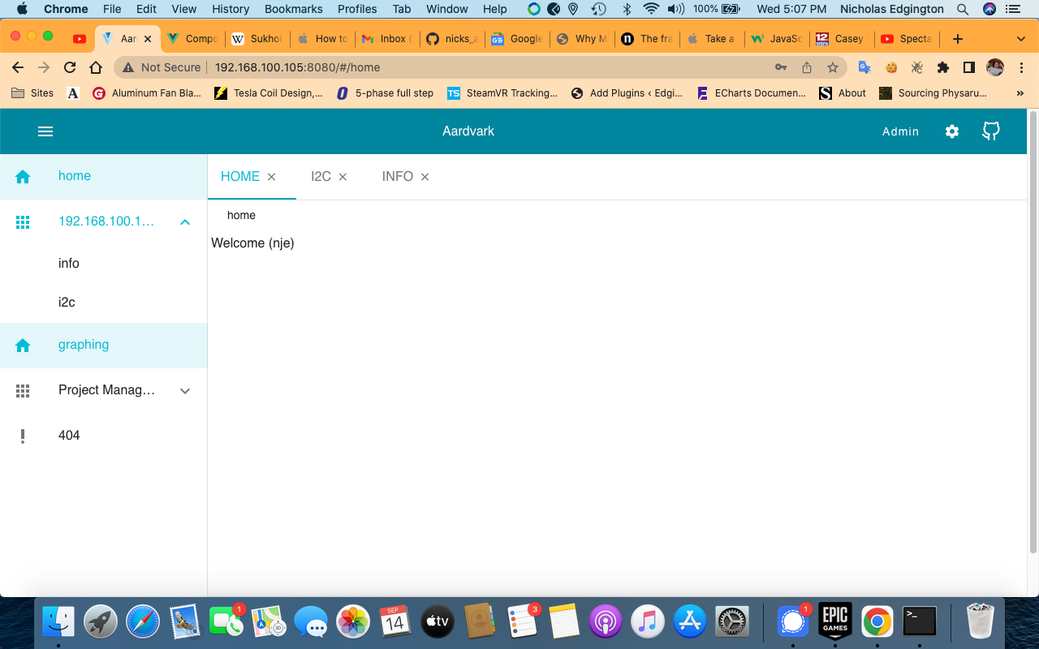
Task: Click the grid icon beside Project Management
Action: click(23, 391)
